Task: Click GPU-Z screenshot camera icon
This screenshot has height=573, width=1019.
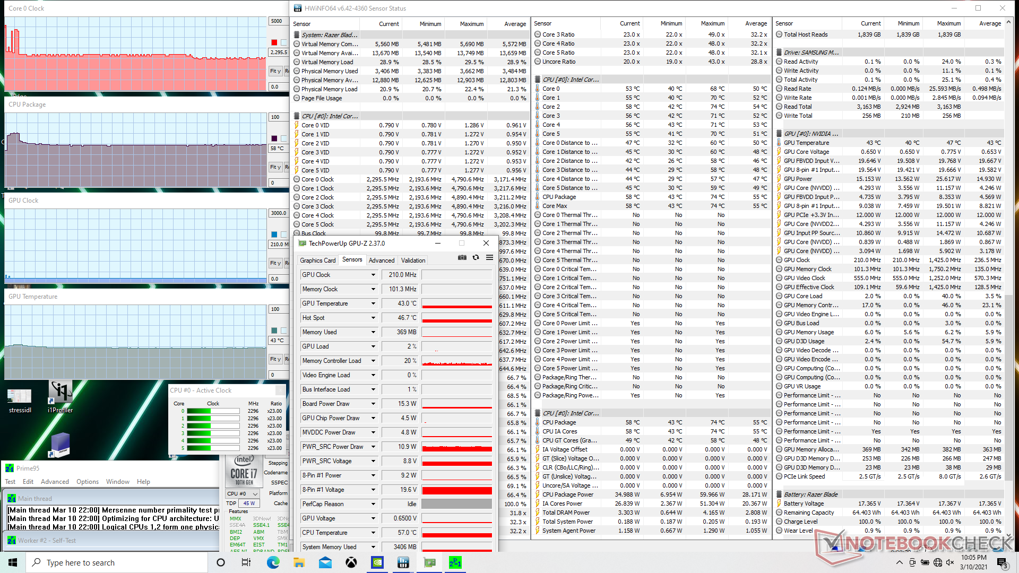Action: tap(462, 257)
